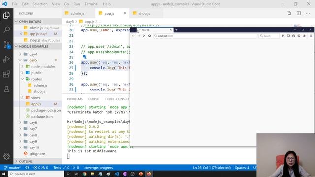The image size is (315, 177).
Task: Click the Firefox sidebar toolbar icon
Action: pyautogui.click(x=288, y=36)
